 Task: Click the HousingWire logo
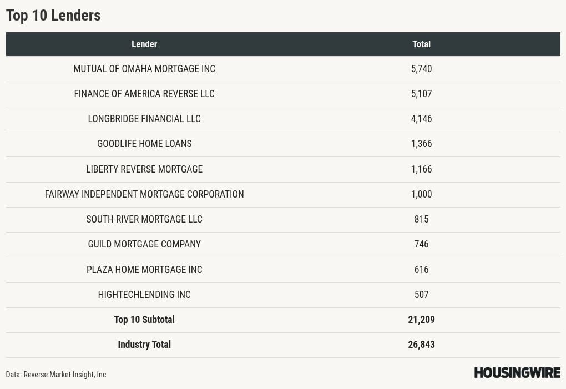pos(517,373)
